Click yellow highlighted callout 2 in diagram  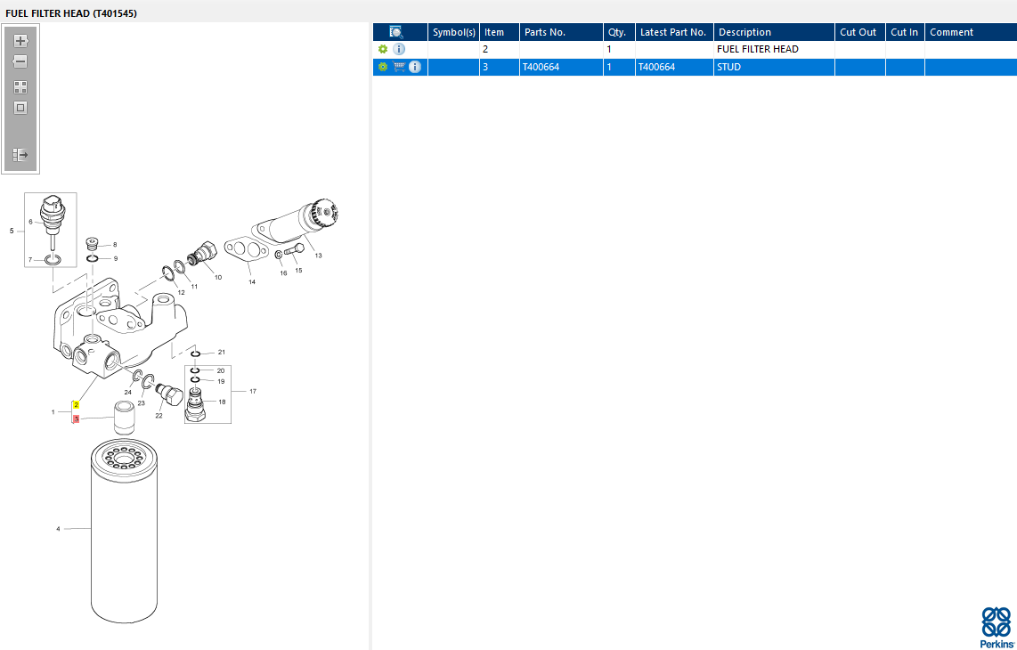pyautogui.click(x=76, y=405)
